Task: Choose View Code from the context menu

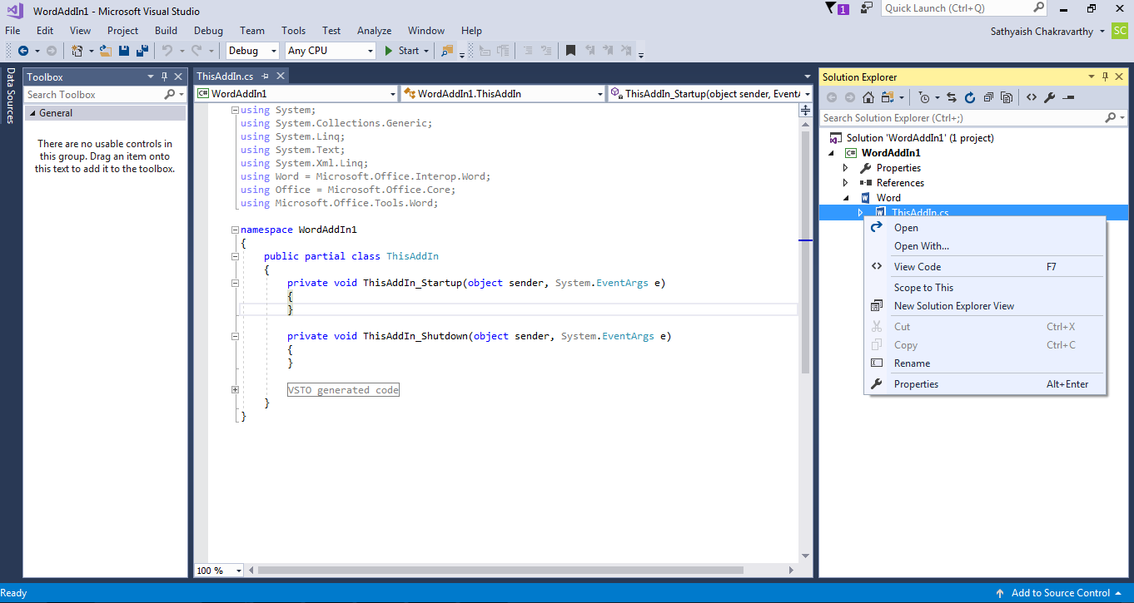Action: pyautogui.click(x=917, y=267)
